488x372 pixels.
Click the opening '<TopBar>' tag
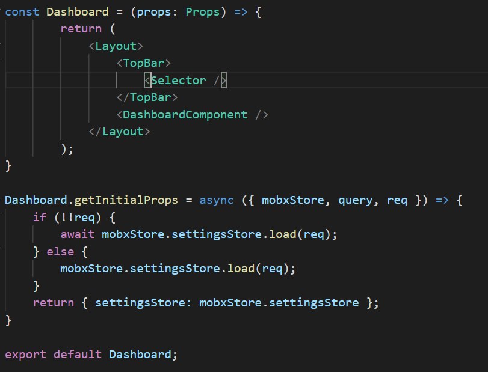pos(143,63)
